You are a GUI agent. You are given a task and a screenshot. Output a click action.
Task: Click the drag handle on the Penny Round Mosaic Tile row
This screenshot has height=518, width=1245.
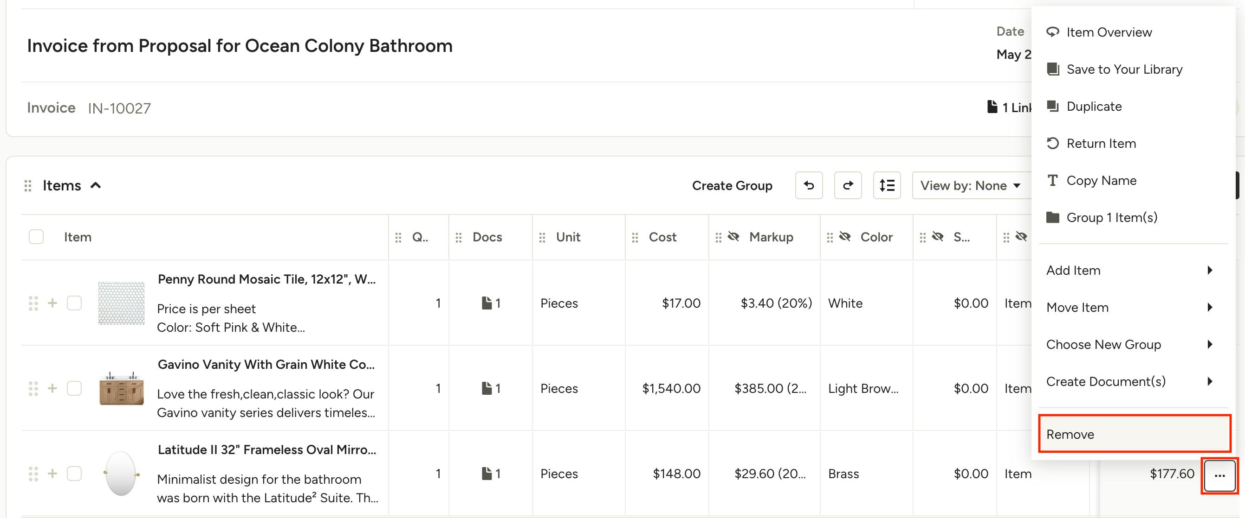[33, 303]
